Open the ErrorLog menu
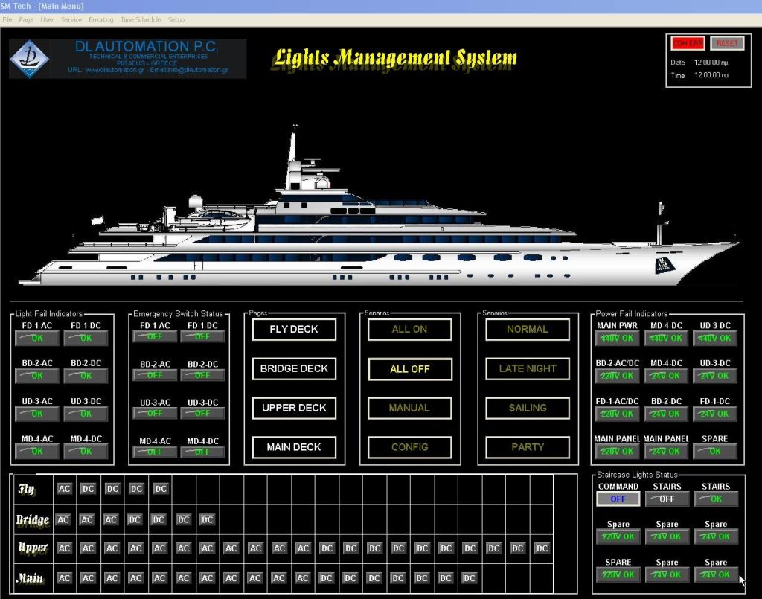762x599 pixels. [100, 19]
